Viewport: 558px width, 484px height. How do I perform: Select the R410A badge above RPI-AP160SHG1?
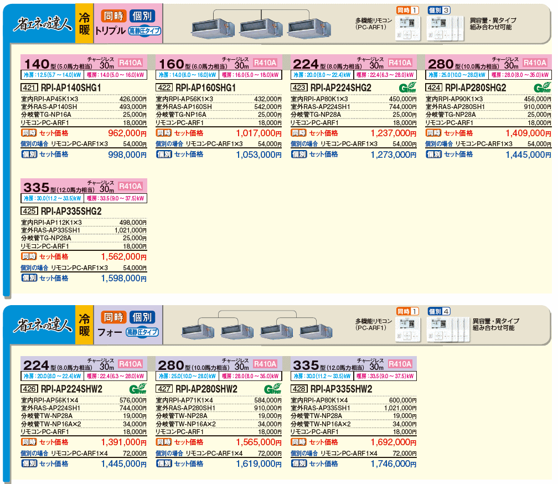pyautogui.click(x=265, y=63)
